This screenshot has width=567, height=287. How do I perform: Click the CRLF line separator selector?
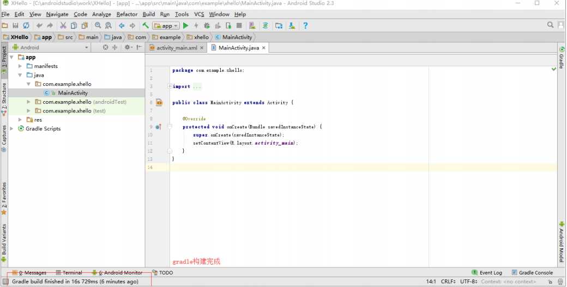(449, 282)
